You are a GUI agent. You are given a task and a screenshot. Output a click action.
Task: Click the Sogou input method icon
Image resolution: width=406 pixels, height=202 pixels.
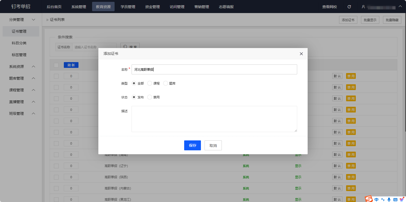pos(369,199)
